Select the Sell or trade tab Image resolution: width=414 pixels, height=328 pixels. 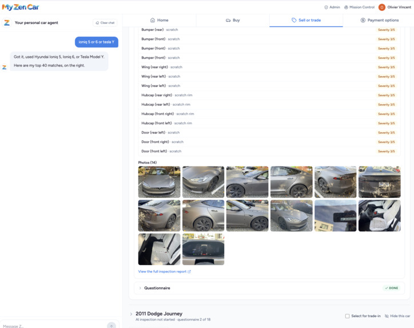point(306,20)
